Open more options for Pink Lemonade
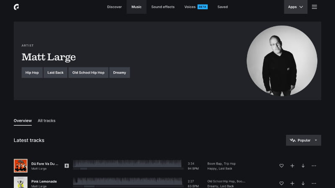The width and height of the screenshot is (335, 188). pos(314,183)
